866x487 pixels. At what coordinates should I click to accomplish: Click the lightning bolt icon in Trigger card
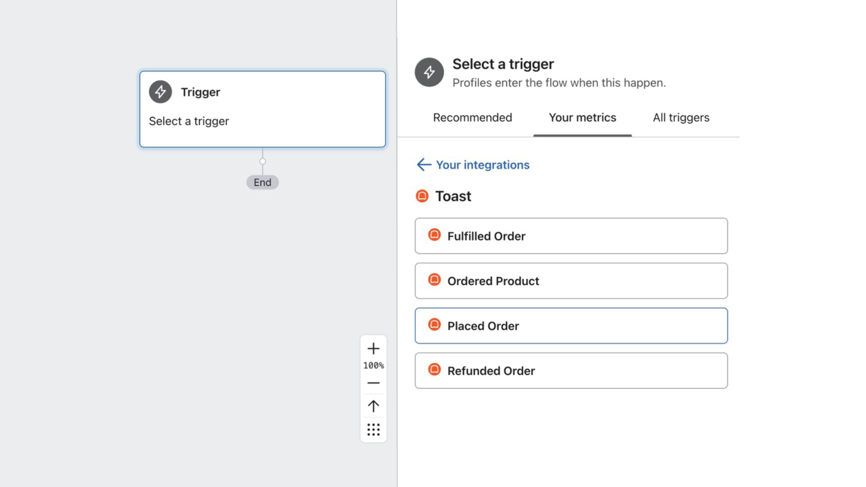click(x=161, y=92)
